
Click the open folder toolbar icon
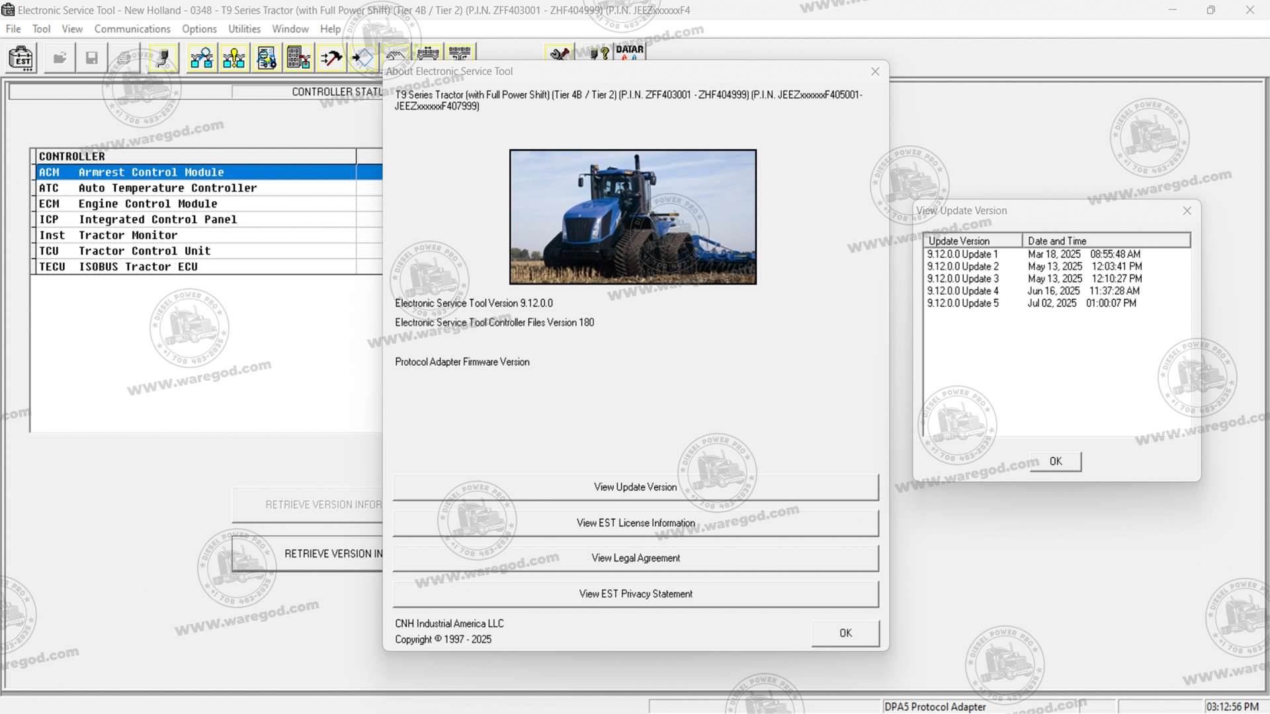point(60,58)
